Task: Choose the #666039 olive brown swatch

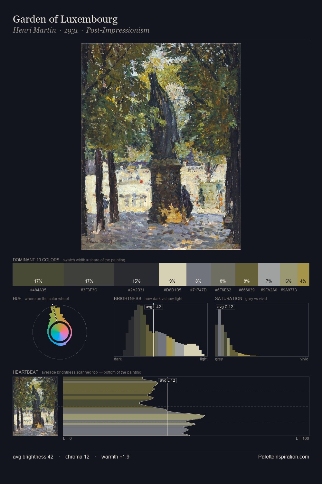Action: [247, 275]
